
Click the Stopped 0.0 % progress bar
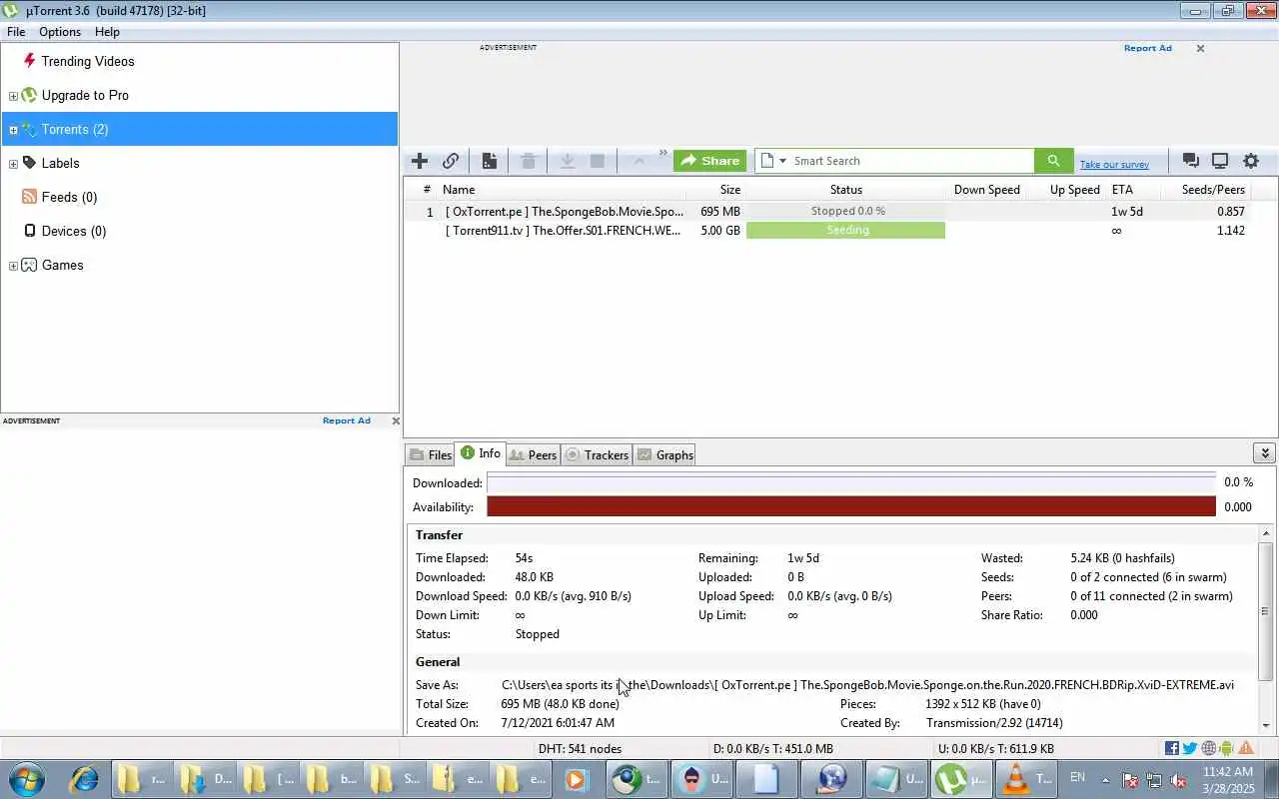click(845, 211)
